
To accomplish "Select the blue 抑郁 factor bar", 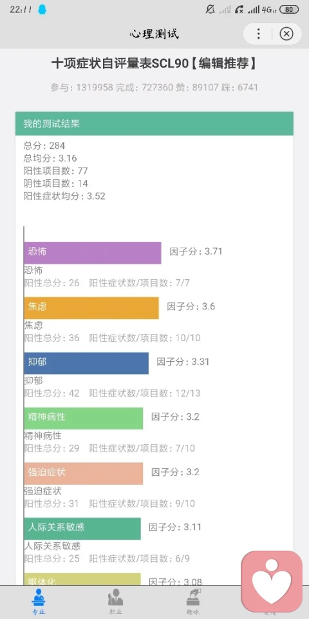I will tap(86, 363).
